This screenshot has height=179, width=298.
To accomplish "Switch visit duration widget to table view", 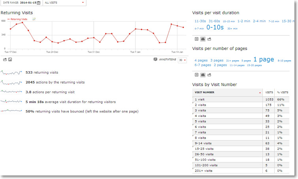I will pos(196,39).
